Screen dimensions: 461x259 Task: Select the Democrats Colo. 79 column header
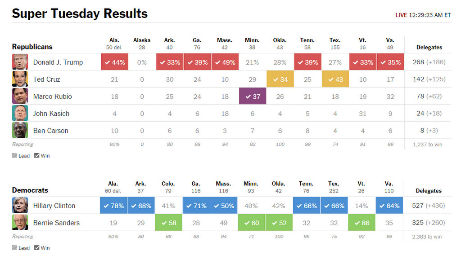168,187
